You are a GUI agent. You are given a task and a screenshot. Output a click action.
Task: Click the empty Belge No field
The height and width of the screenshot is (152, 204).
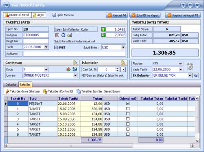click(36, 41)
